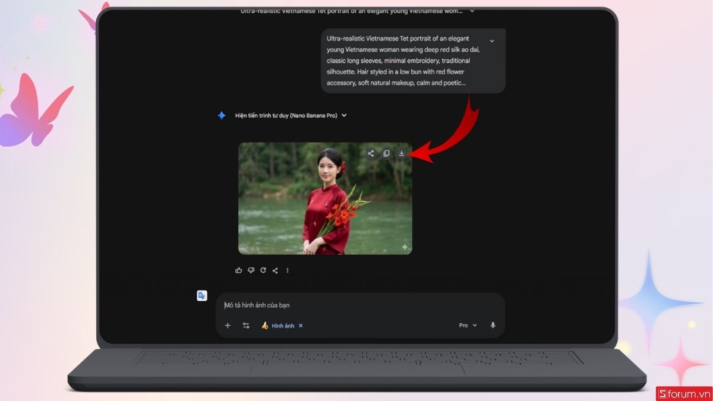This screenshot has height=401, width=713.
Task: Remove the Hình ảnh tool chip
Action: tap(301, 326)
